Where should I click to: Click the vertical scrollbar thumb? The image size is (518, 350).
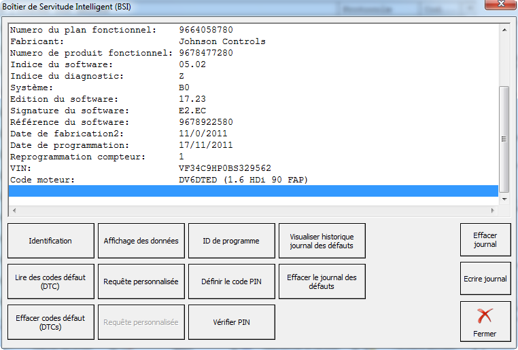click(504, 139)
